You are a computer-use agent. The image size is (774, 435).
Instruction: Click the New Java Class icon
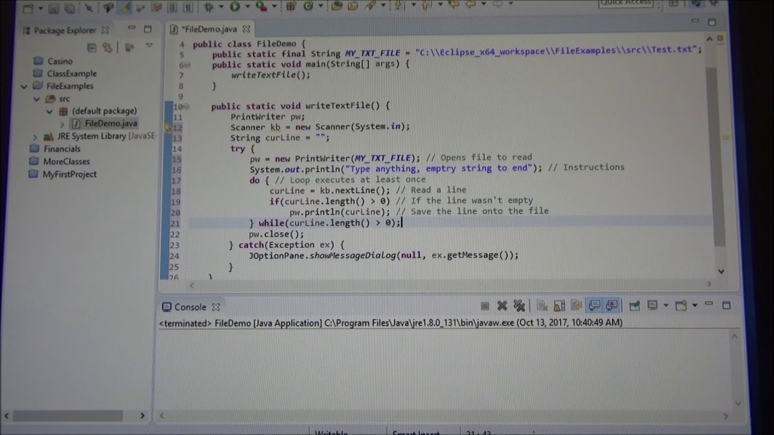click(308, 6)
